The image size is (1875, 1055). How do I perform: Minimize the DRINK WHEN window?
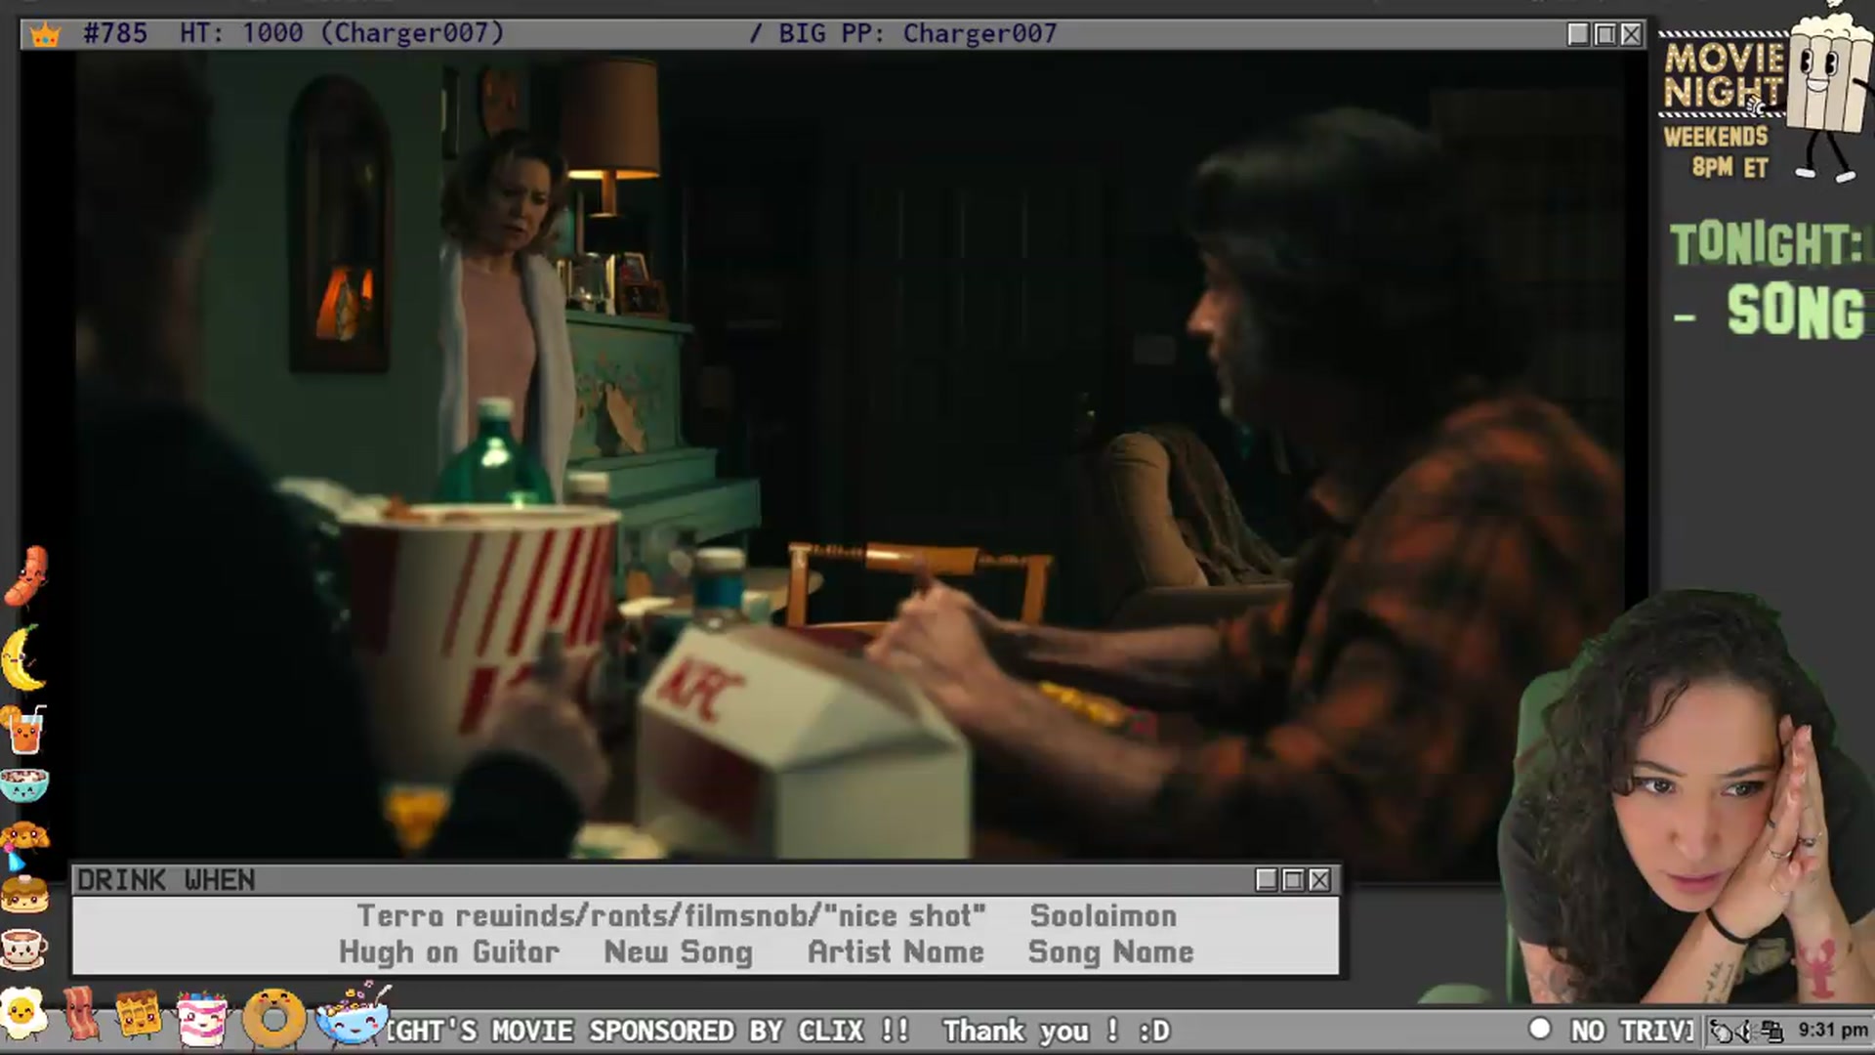point(1267,880)
